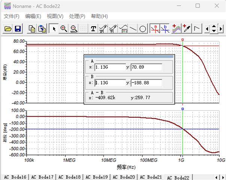Select the arrow pointer tool
Image resolution: width=226 pixels, height=180 pixels.
point(54,28)
